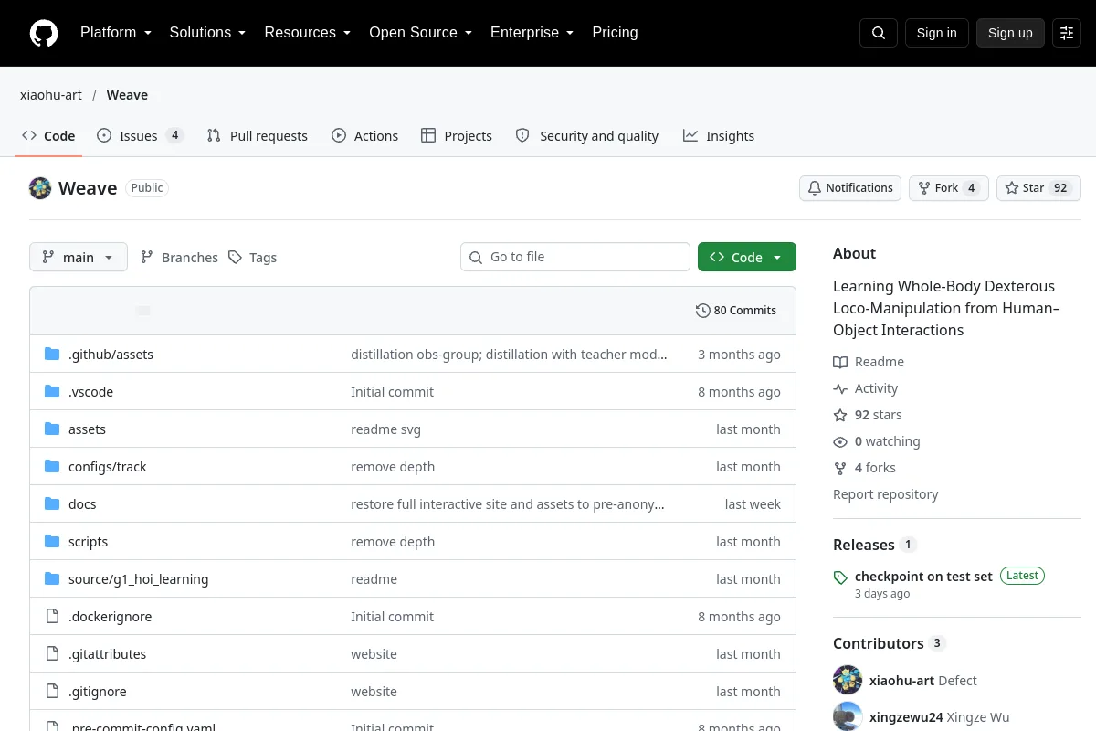Click the Notifications bell icon
This screenshot has width=1096, height=731.
[815, 188]
